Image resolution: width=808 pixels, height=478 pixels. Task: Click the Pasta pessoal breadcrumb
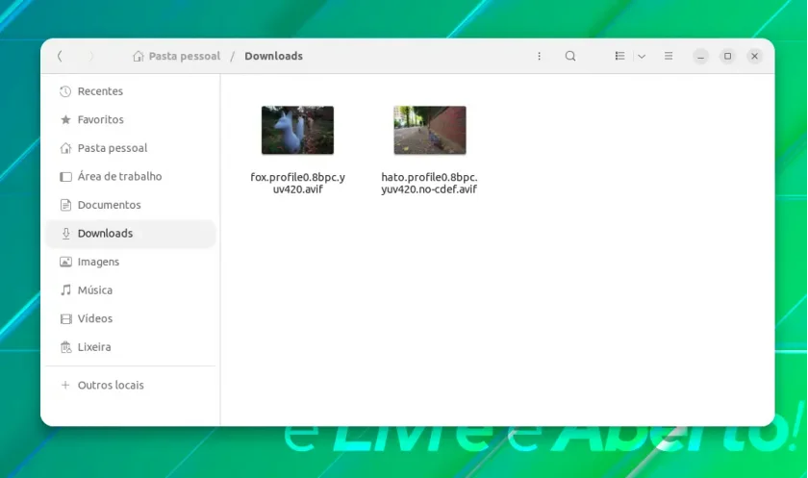[176, 56]
